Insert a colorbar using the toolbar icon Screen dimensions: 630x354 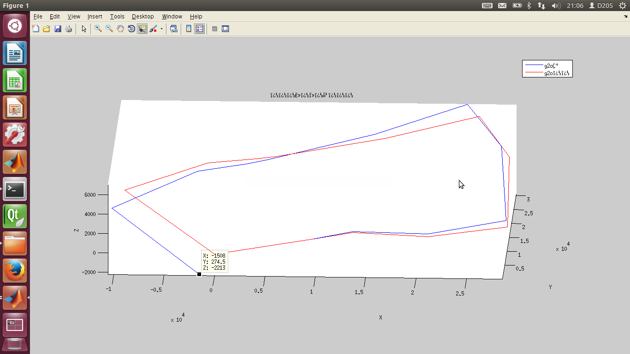click(189, 29)
